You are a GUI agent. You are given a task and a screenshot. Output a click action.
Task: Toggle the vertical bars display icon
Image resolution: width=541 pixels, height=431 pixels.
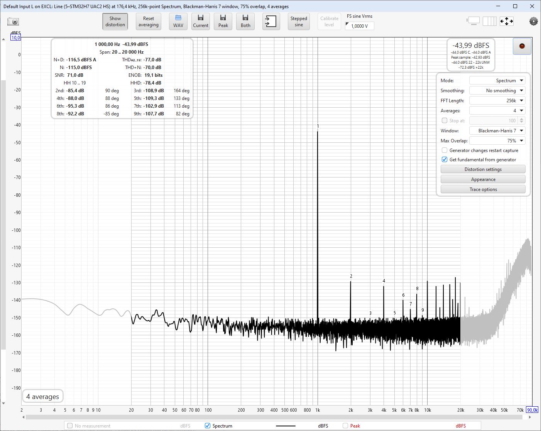tap(490, 21)
